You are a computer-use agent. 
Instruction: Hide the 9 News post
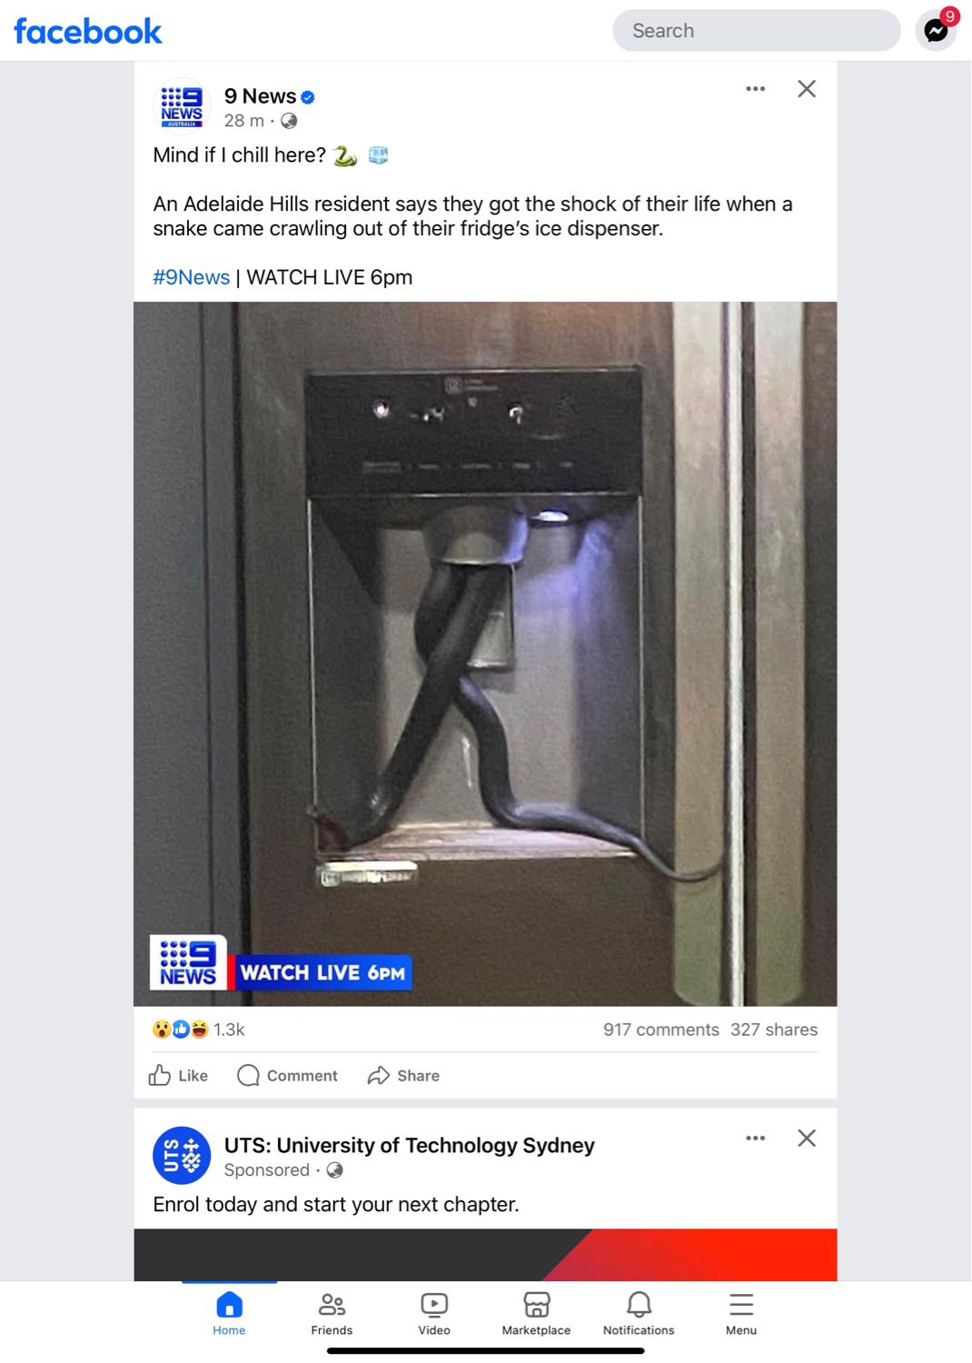pyautogui.click(x=807, y=89)
